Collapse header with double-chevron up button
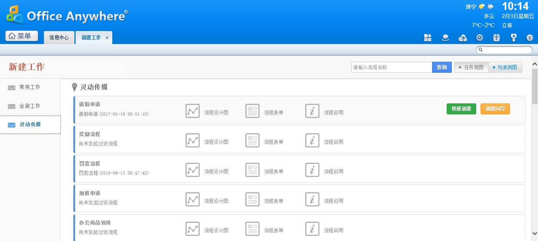 point(530,38)
